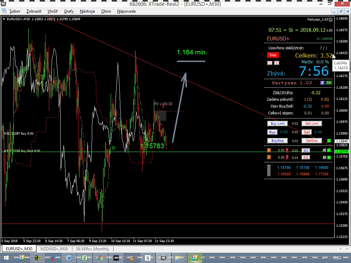Screen dimensions: 351x263
Task: Show hidden system tray icons
Action: 323,258
